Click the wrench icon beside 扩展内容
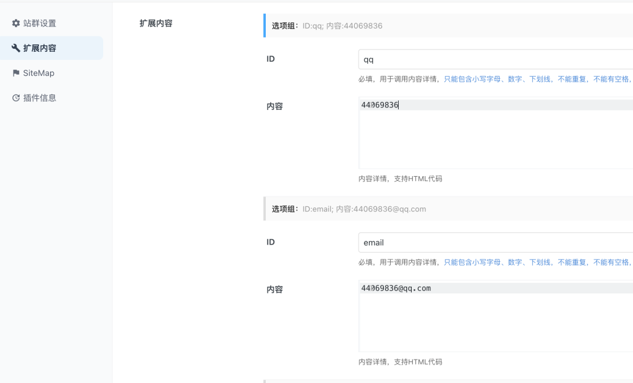The width and height of the screenshot is (633, 383). pos(16,48)
